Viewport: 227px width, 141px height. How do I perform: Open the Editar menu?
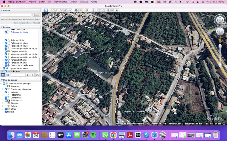tap(42, 2)
